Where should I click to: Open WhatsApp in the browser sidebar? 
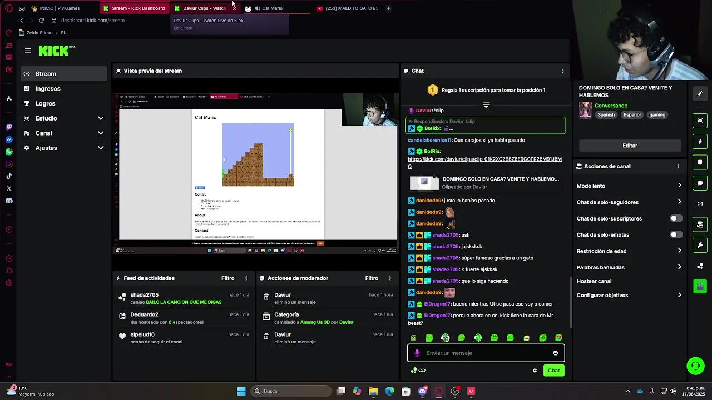9,152
